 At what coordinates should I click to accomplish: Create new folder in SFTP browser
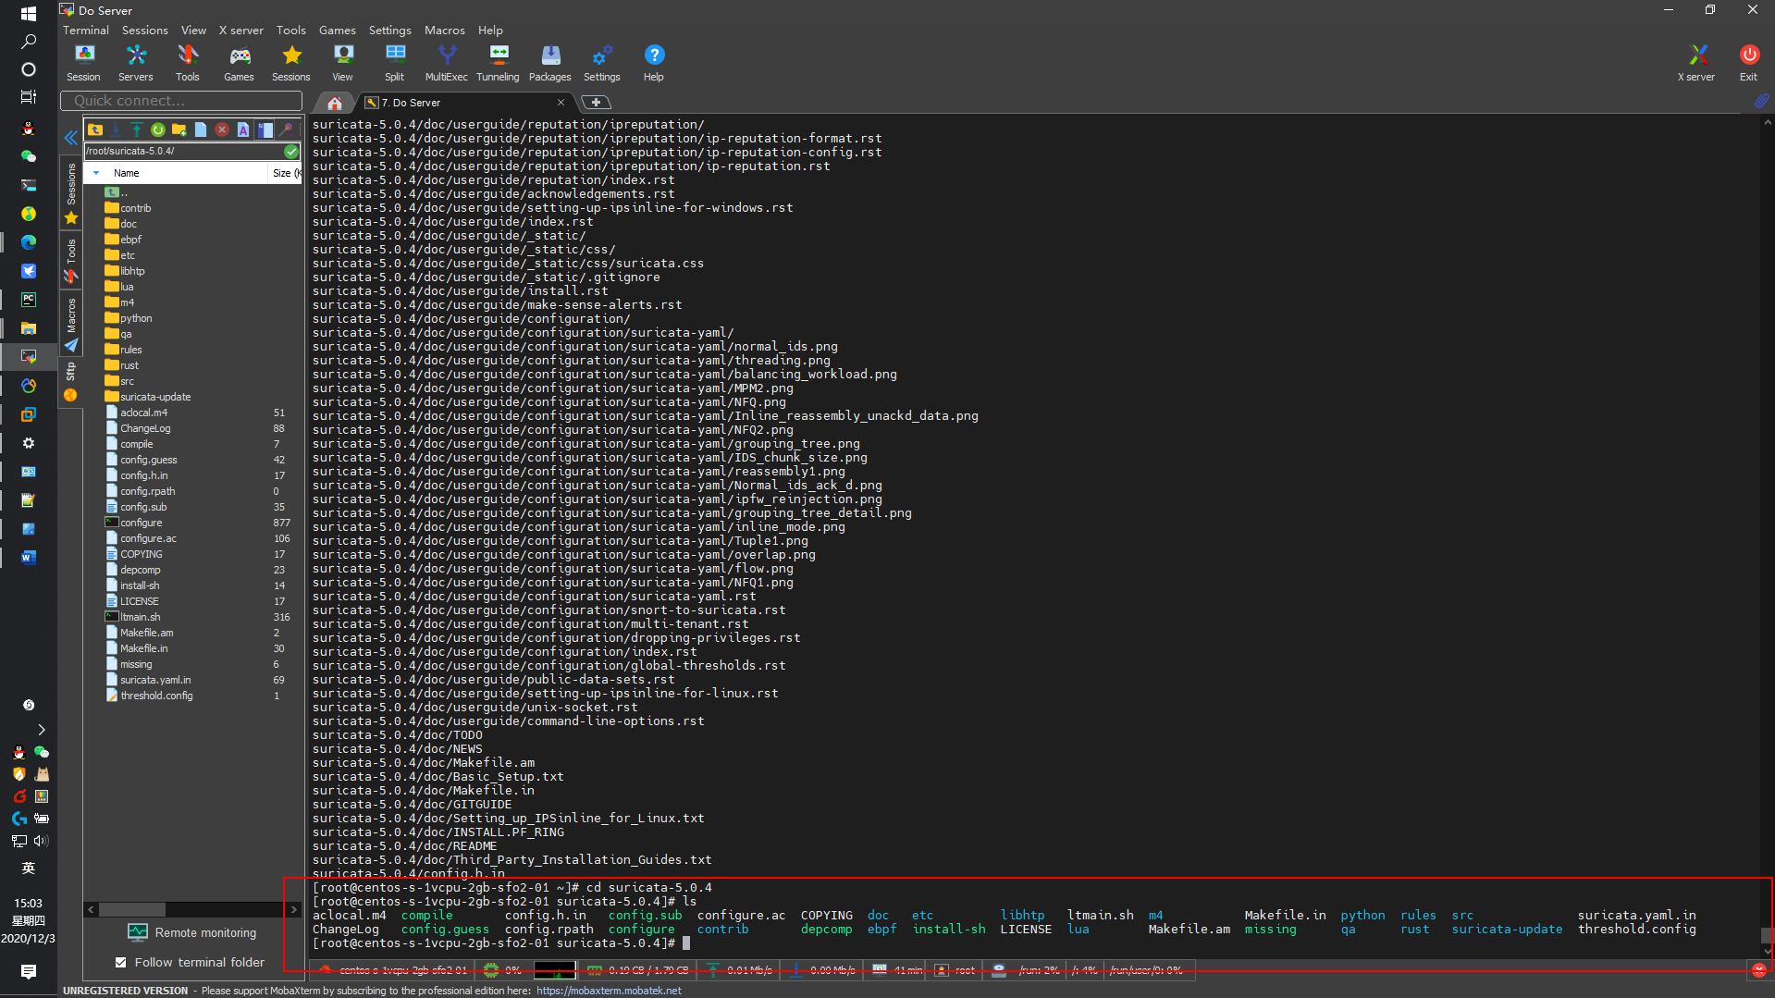coord(179,129)
